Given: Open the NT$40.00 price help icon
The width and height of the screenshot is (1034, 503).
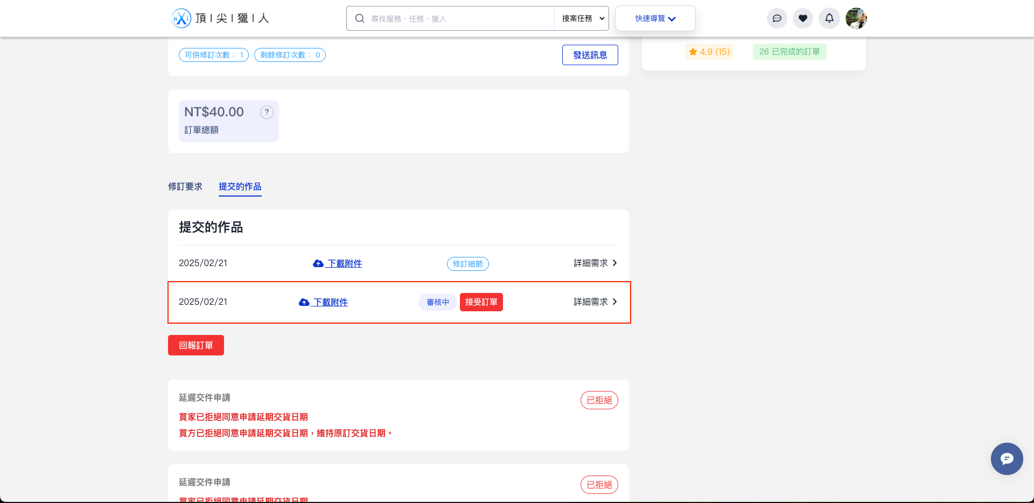Looking at the screenshot, I should [x=267, y=112].
